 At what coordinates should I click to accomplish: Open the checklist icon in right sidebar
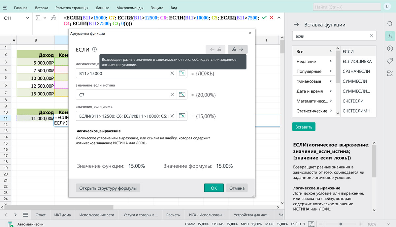click(x=390, y=73)
